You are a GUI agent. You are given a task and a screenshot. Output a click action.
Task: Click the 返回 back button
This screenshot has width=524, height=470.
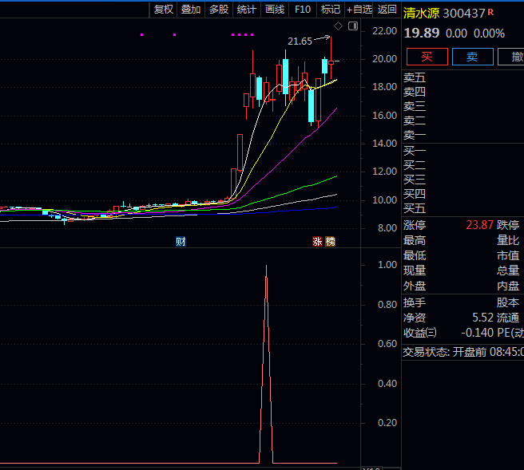pyautogui.click(x=387, y=10)
